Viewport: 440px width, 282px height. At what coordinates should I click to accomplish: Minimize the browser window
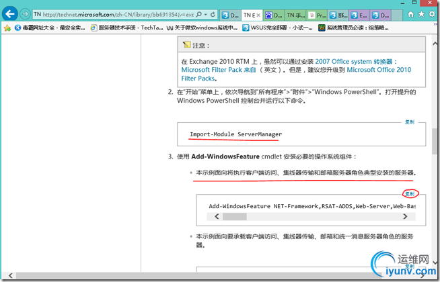tap(403, 3)
